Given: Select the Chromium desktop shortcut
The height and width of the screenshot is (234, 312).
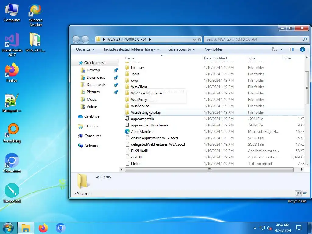Looking at the screenshot, I should click(x=12, y=163).
